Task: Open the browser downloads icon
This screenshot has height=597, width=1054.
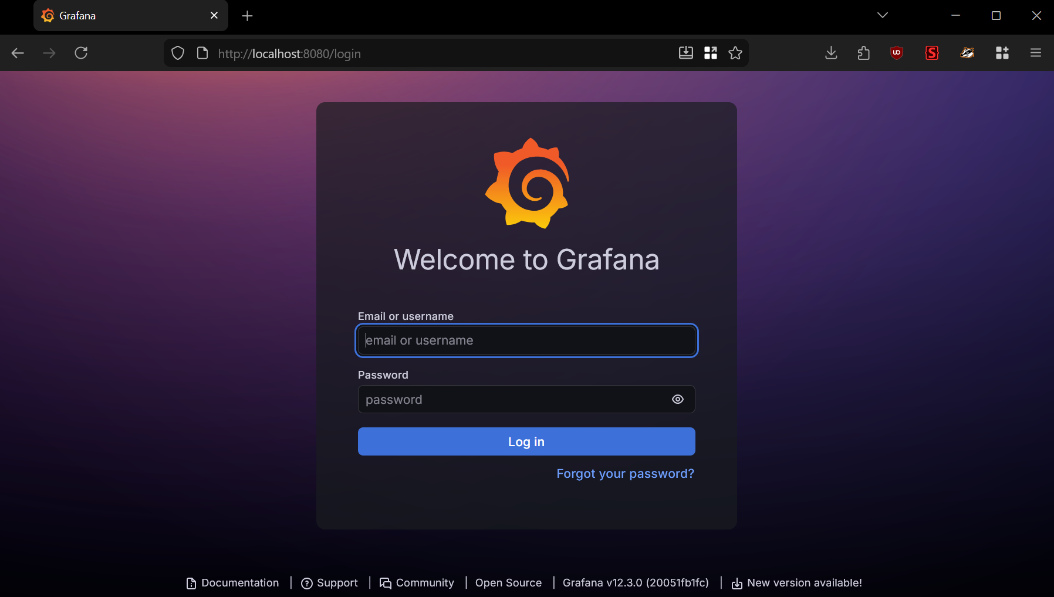Action: pos(831,53)
